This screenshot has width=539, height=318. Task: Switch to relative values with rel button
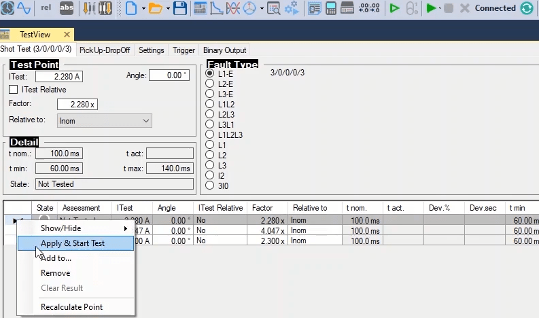46,9
